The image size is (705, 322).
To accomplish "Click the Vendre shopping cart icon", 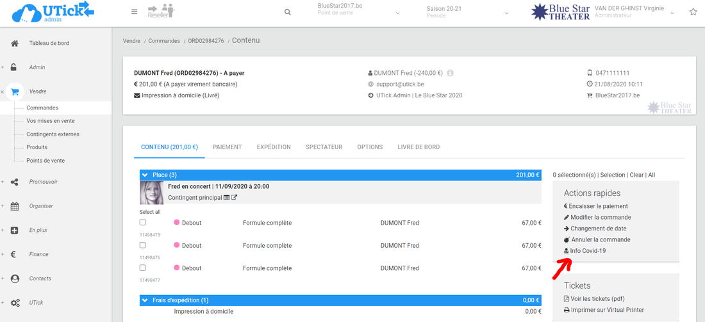I will pyautogui.click(x=15, y=92).
